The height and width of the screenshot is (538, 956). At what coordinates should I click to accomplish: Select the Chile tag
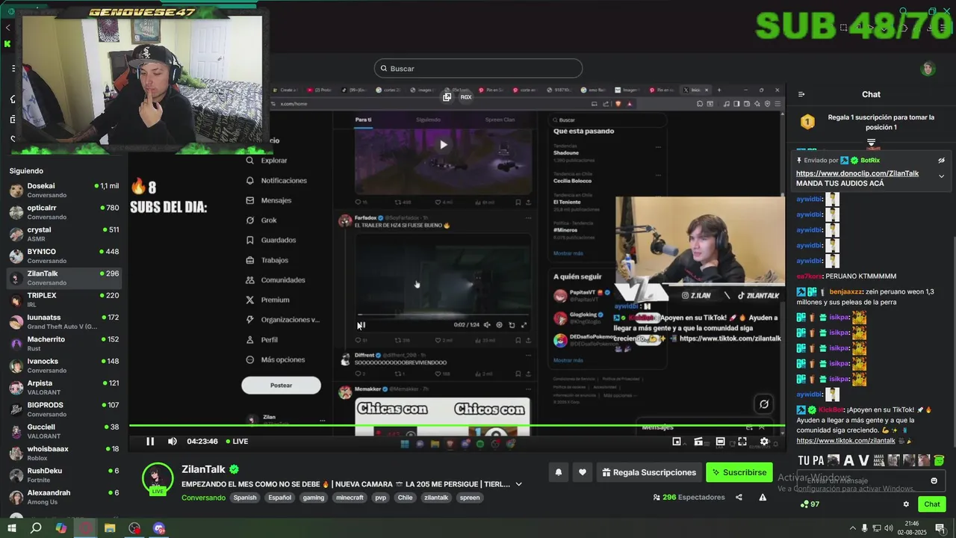(x=405, y=498)
